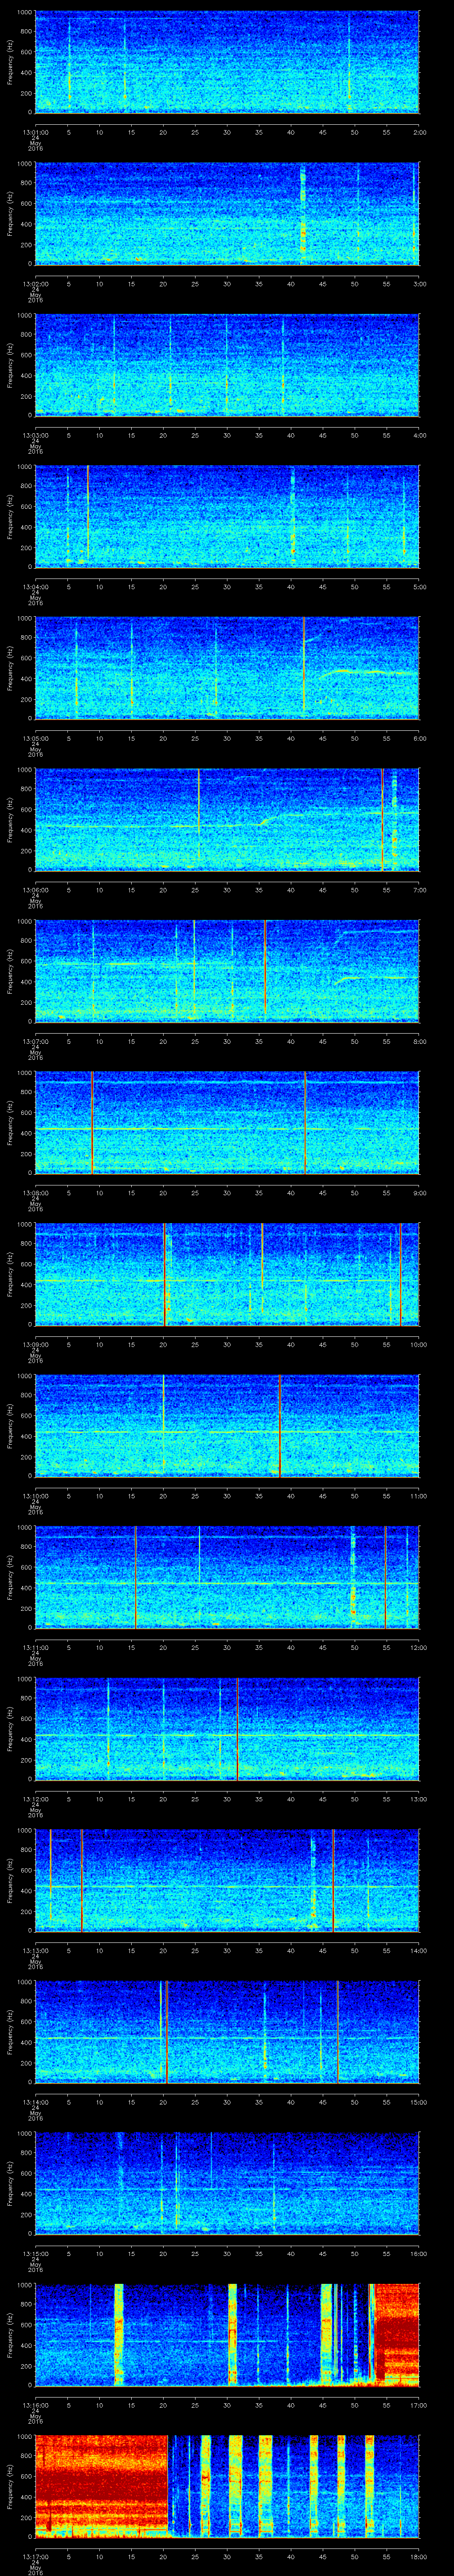This screenshot has height=2576, width=454.
Task: Pick the spectrogram panel starting at 13:11:00
Action: pos(227,1578)
